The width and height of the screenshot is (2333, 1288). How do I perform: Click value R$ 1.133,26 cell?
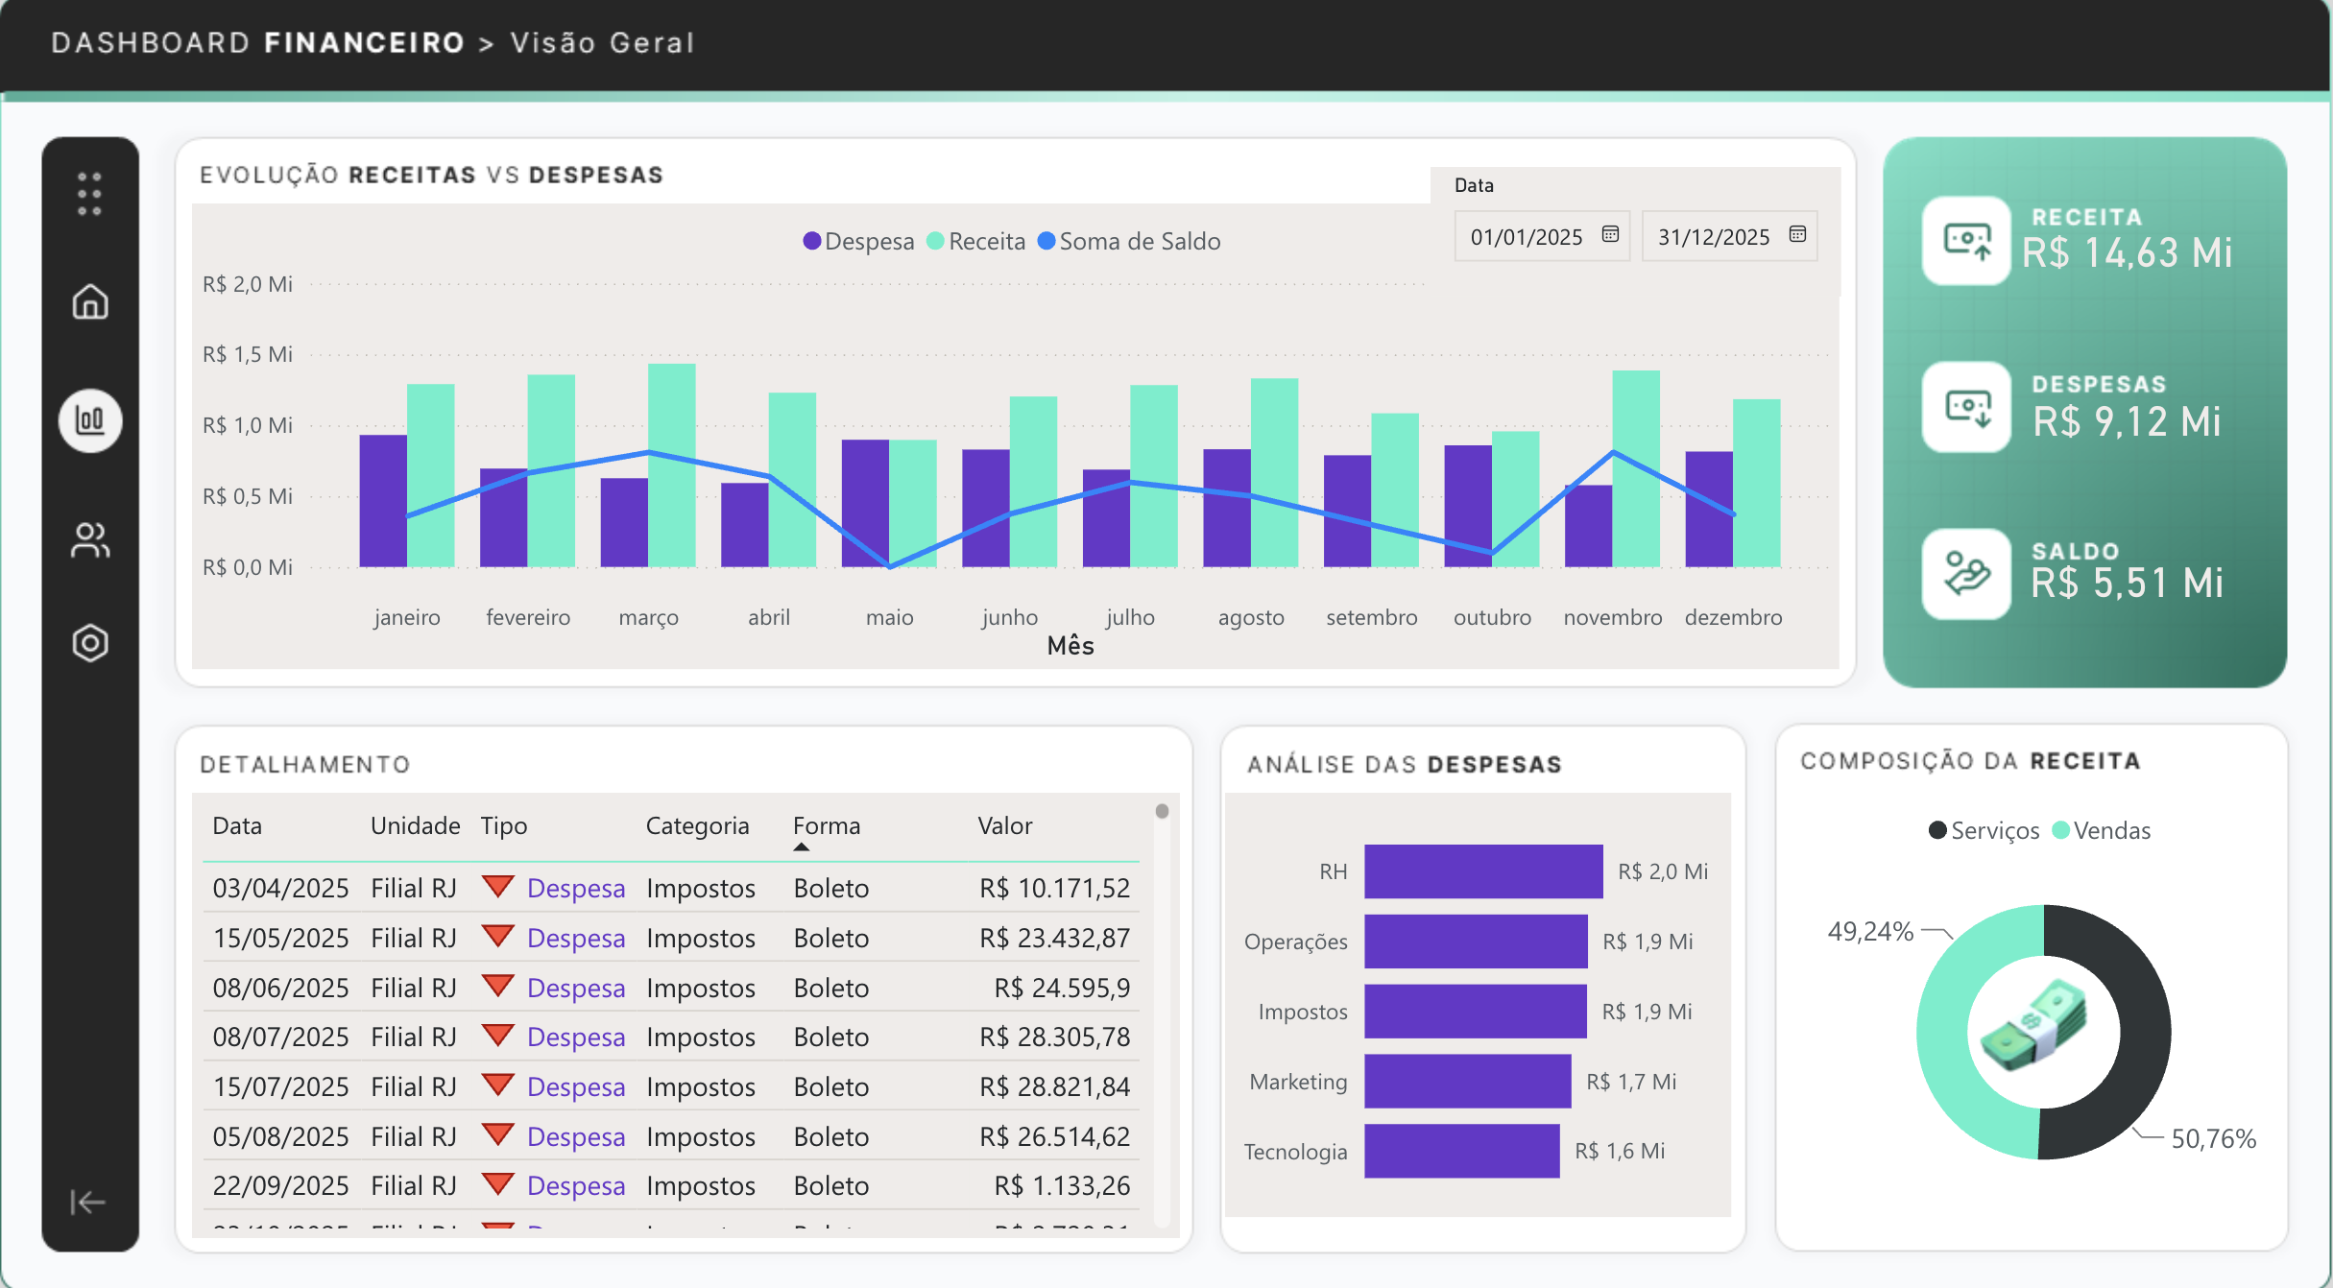coord(1062,1185)
